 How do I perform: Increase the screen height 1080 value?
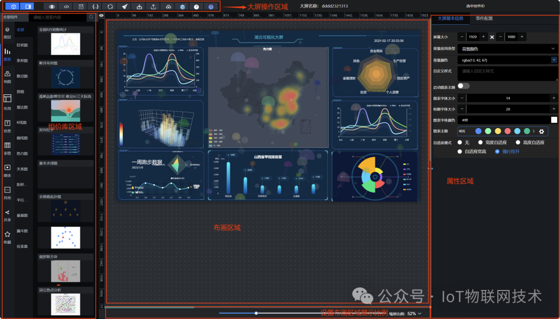tap(522, 37)
